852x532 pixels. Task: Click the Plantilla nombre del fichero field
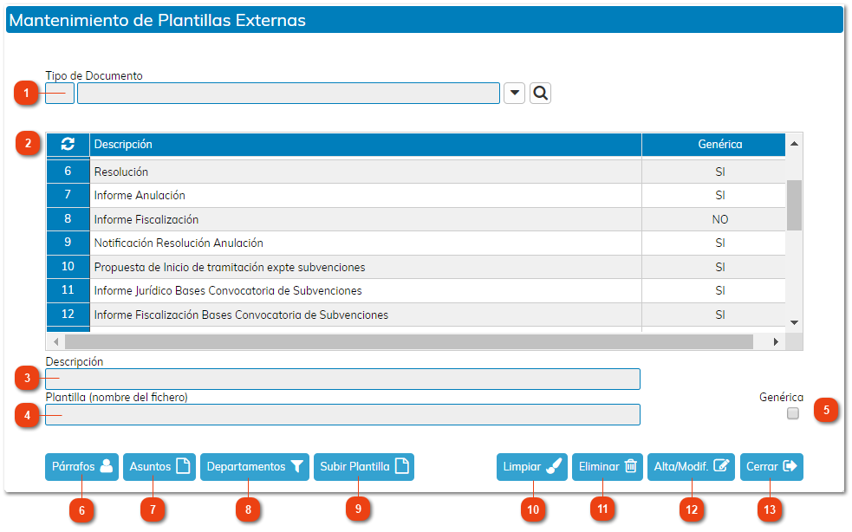tap(342, 415)
